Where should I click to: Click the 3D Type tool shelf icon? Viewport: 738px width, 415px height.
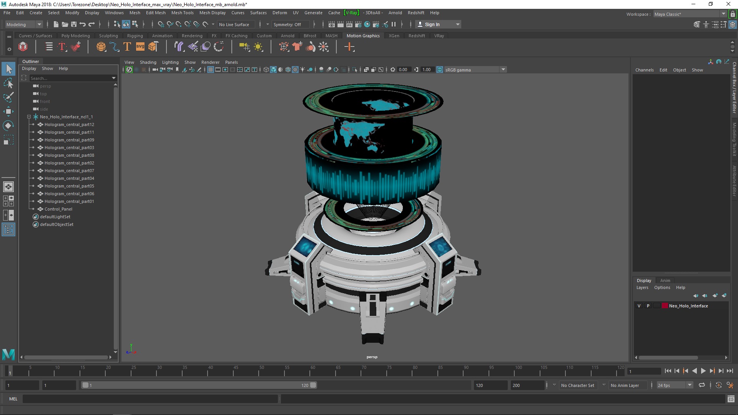(127, 47)
